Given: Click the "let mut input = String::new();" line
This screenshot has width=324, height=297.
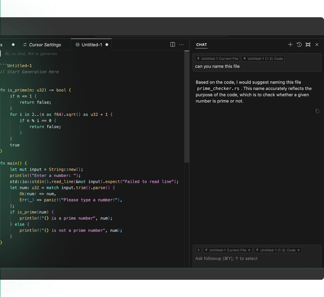Looking at the screenshot, I should click(46, 169).
